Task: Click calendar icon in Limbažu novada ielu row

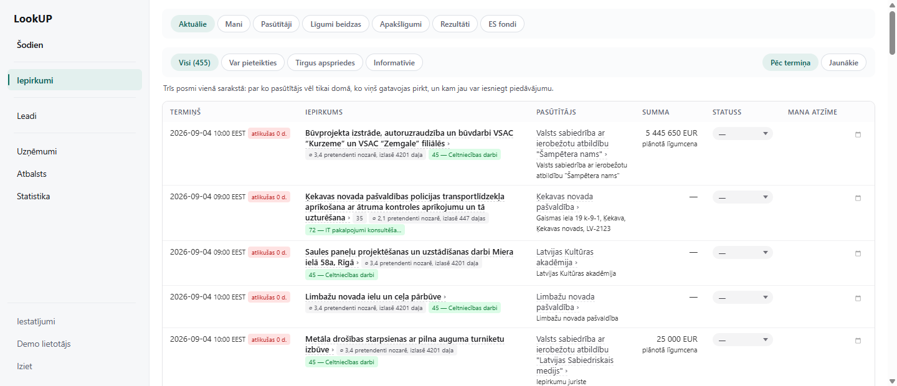Action: coord(858,299)
